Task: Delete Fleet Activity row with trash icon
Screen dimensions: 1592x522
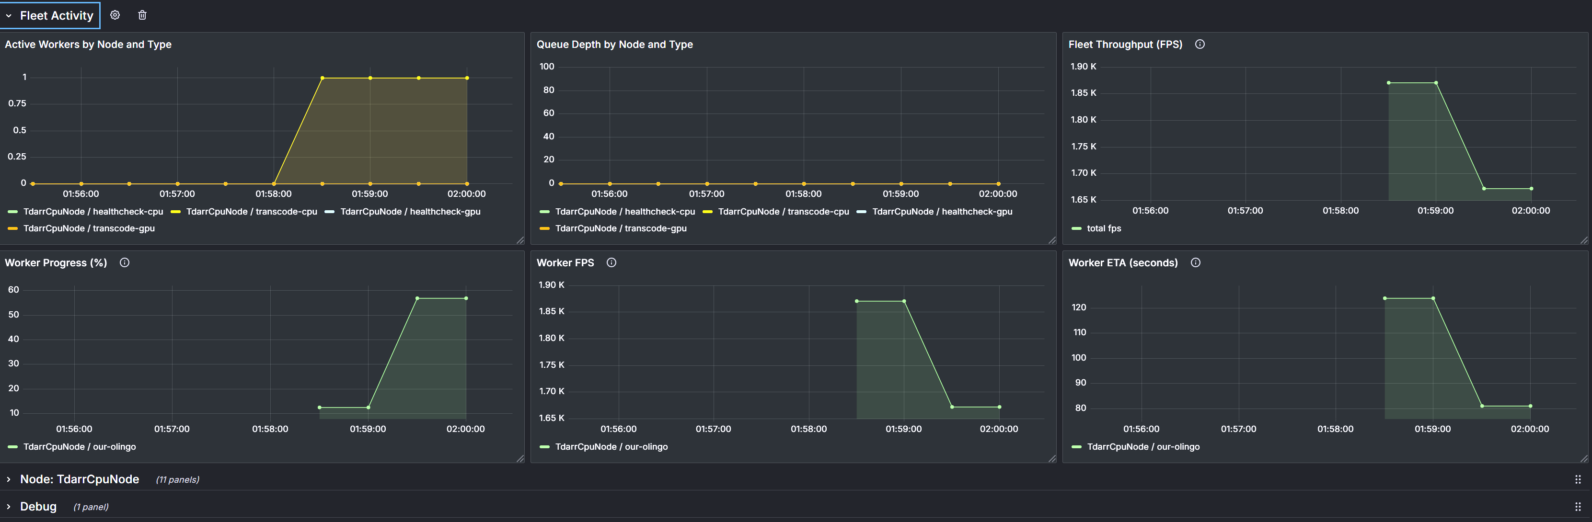Action: click(142, 15)
